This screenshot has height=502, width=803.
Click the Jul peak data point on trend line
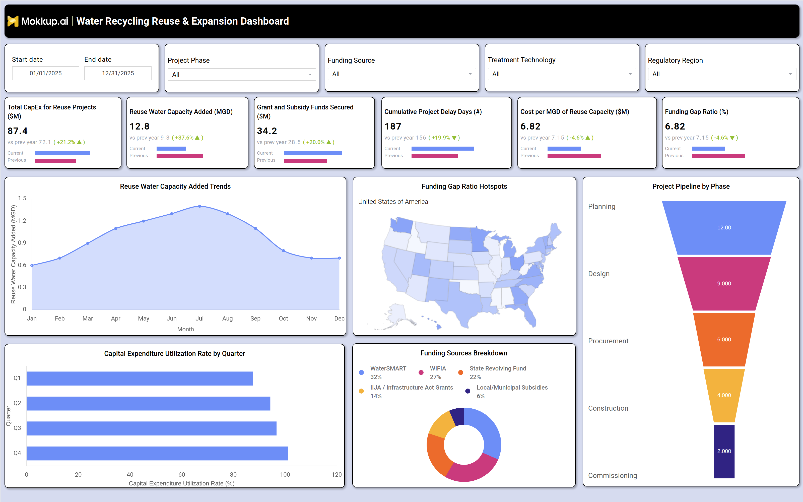tap(199, 206)
